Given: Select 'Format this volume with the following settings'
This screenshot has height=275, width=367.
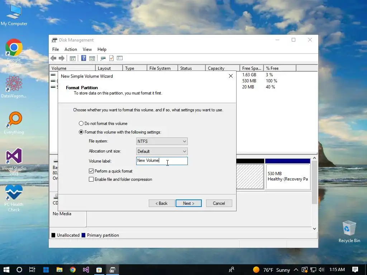Looking at the screenshot, I should tap(120, 132).
